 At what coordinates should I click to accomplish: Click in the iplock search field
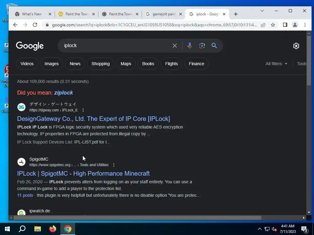click(116, 46)
